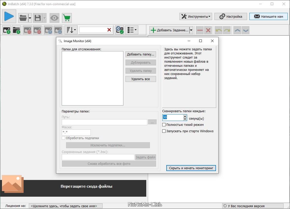This screenshot has height=209, width=290.
Task: Toggle preview with the eye icon
Action: pyautogui.click(x=55, y=18)
